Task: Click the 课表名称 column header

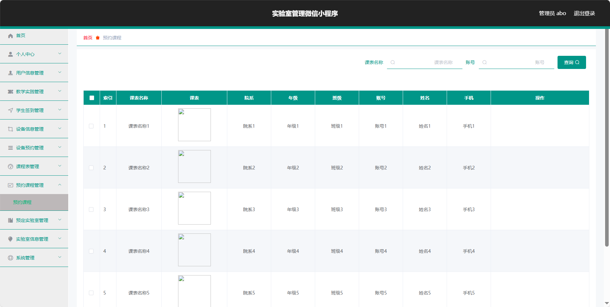Action: click(139, 98)
